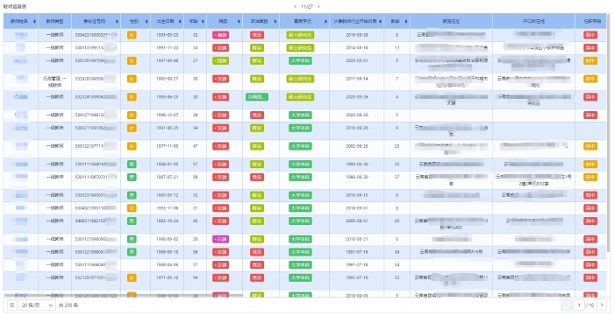This screenshot has height=316, width=614.
Task: Click 高中 tag in the 1993-05-23 row
Action: point(590,35)
